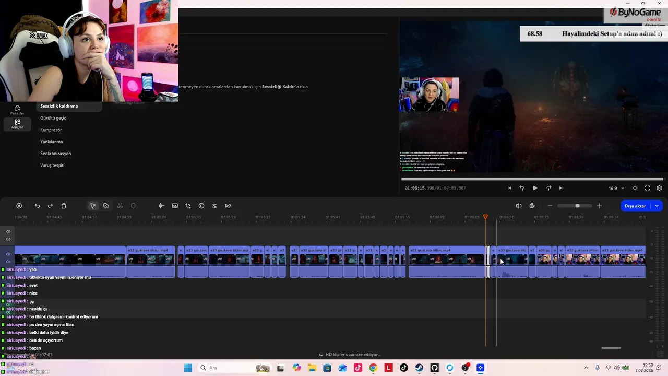
Task: Select Gürültü geçidi menu item
Action: (54, 118)
